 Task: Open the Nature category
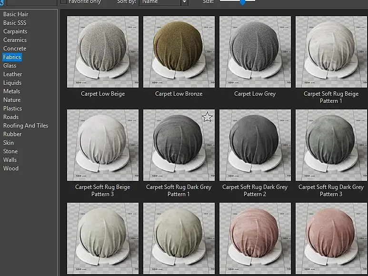pos(12,100)
